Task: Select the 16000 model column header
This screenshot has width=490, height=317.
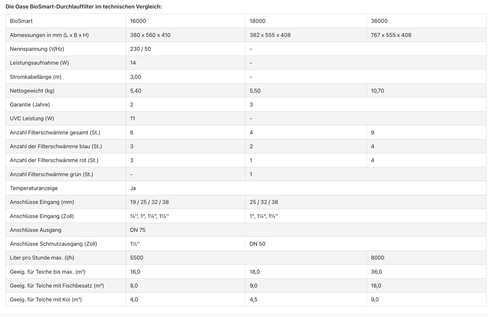Action: coord(138,21)
